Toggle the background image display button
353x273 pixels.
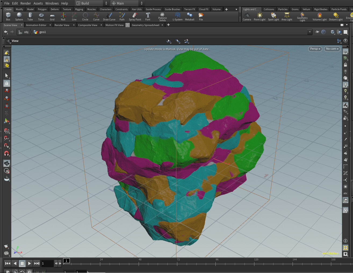pyautogui.click(x=345, y=200)
